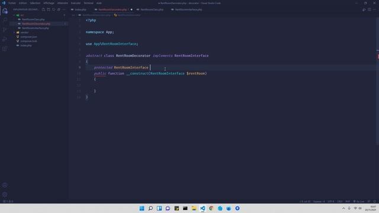The image size is (379, 213).
Task: Open File Explorer from taskbar
Action: 194,208
